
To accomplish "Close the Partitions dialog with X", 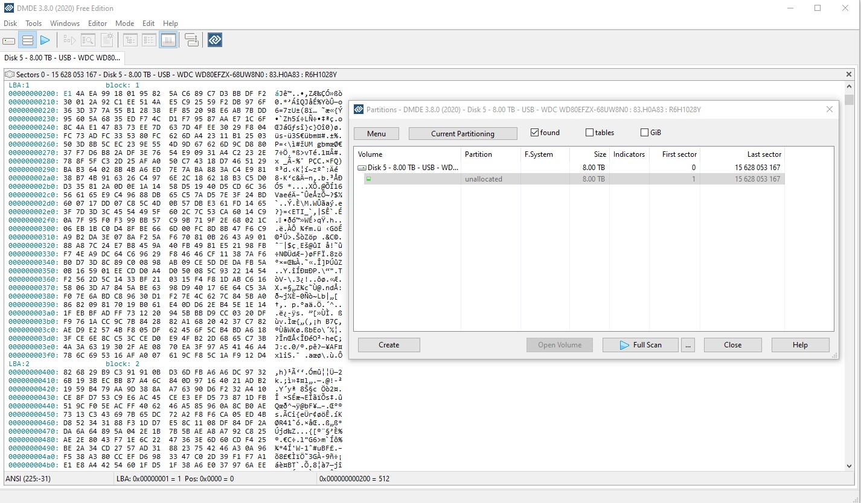I will click(x=830, y=110).
